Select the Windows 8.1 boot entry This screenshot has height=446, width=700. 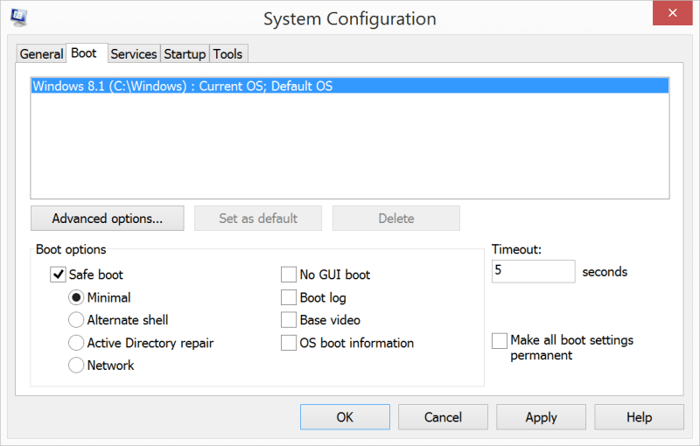click(350, 86)
